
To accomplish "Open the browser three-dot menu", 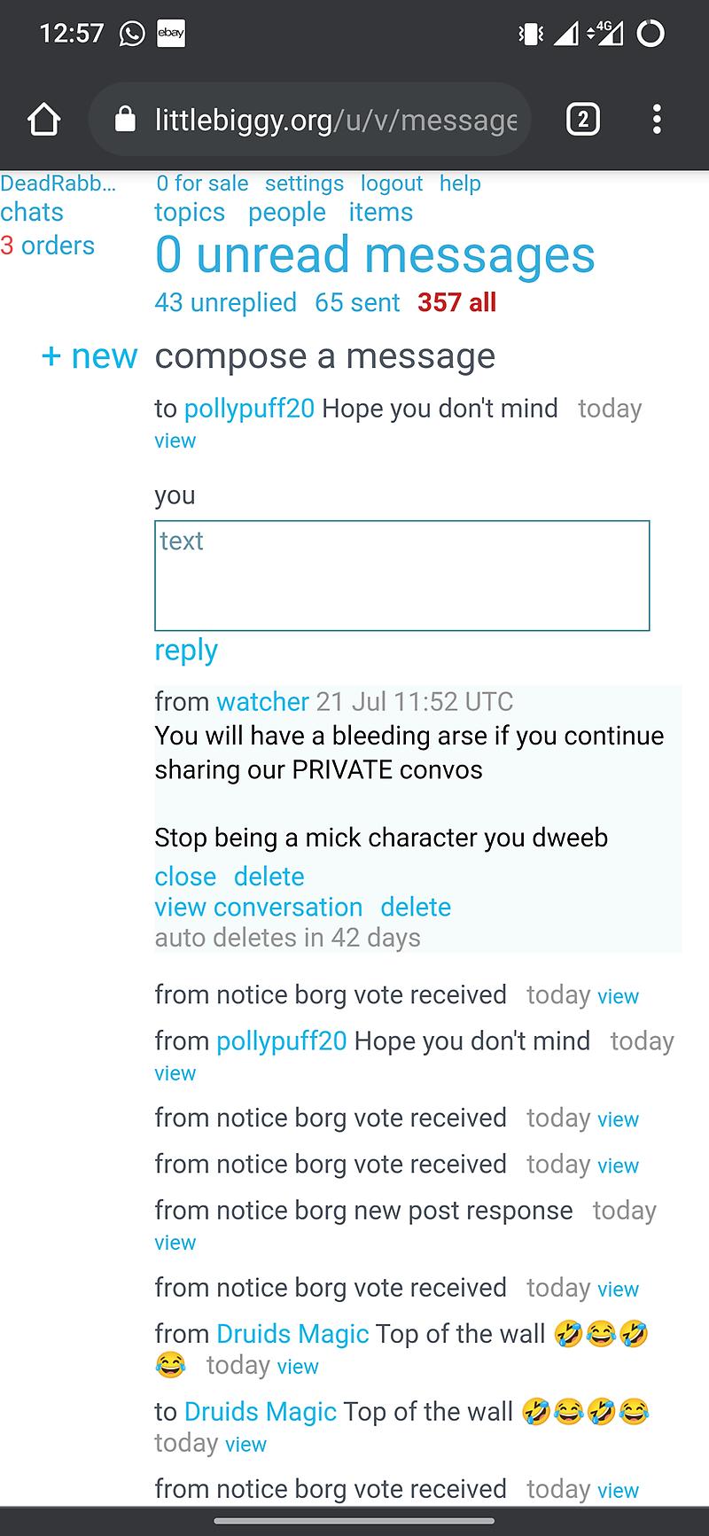I will 657,120.
